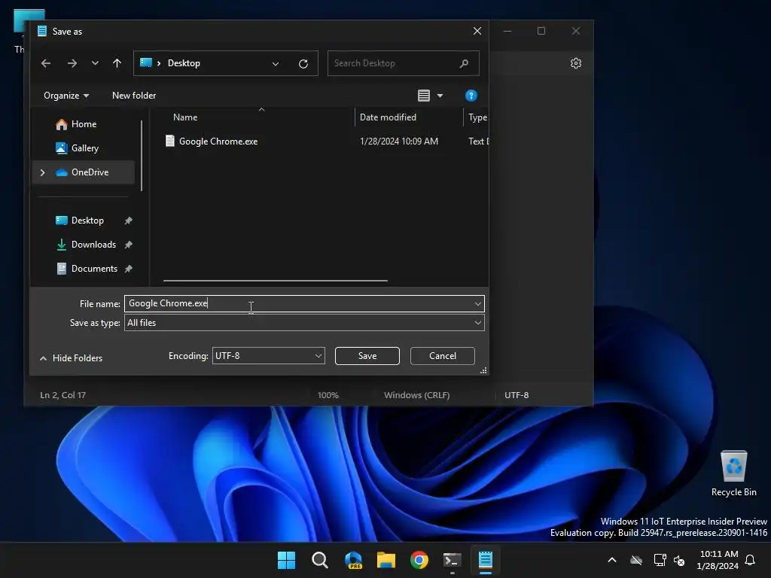Click the search magnifier icon in dialog
The width and height of the screenshot is (771, 578).
464,63
